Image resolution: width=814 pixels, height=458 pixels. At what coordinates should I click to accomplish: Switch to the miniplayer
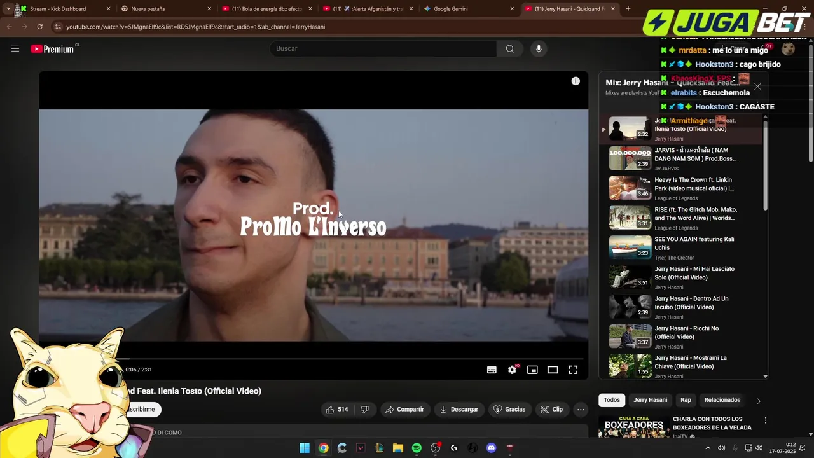pyautogui.click(x=532, y=370)
